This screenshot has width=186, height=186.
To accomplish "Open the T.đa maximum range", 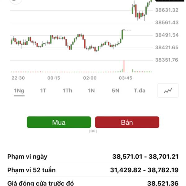I will click(x=139, y=91).
